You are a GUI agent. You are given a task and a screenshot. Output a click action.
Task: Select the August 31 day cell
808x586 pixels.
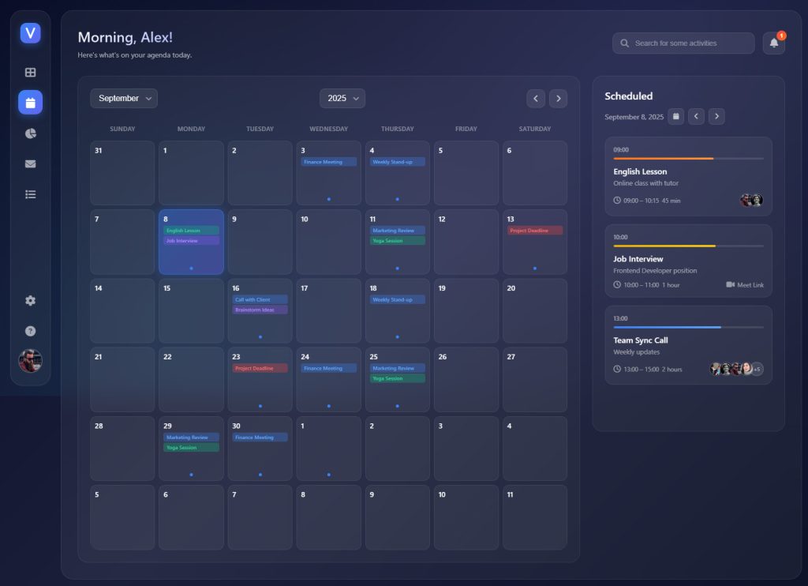pos(122,173)
